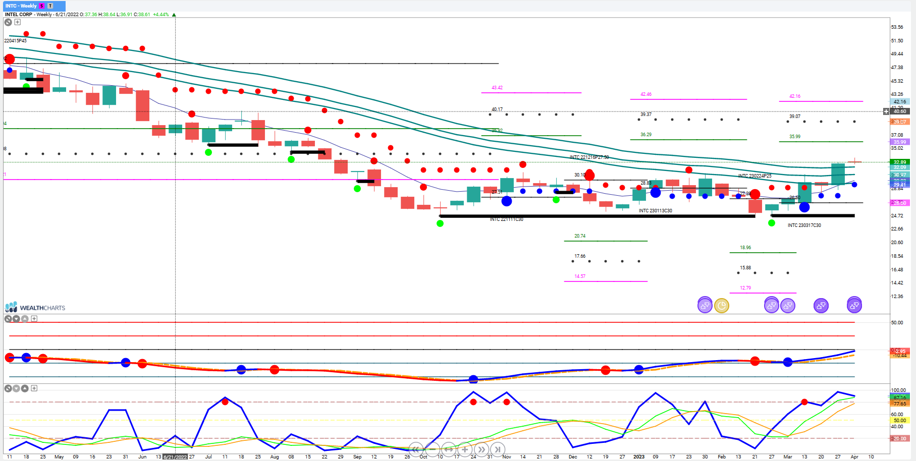Click the 35.99 purple price tag
Viewport: 916px width, 461px height.
coord(900,142)
